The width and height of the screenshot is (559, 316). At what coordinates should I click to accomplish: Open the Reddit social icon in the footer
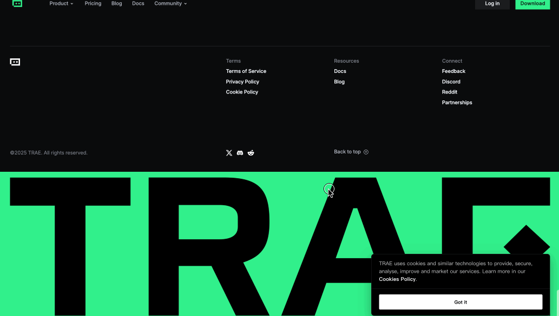point(251,153)
